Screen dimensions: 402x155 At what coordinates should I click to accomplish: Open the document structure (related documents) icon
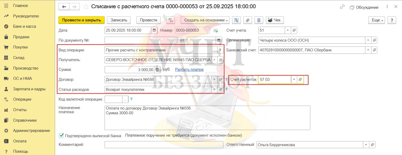coord(236,20)
